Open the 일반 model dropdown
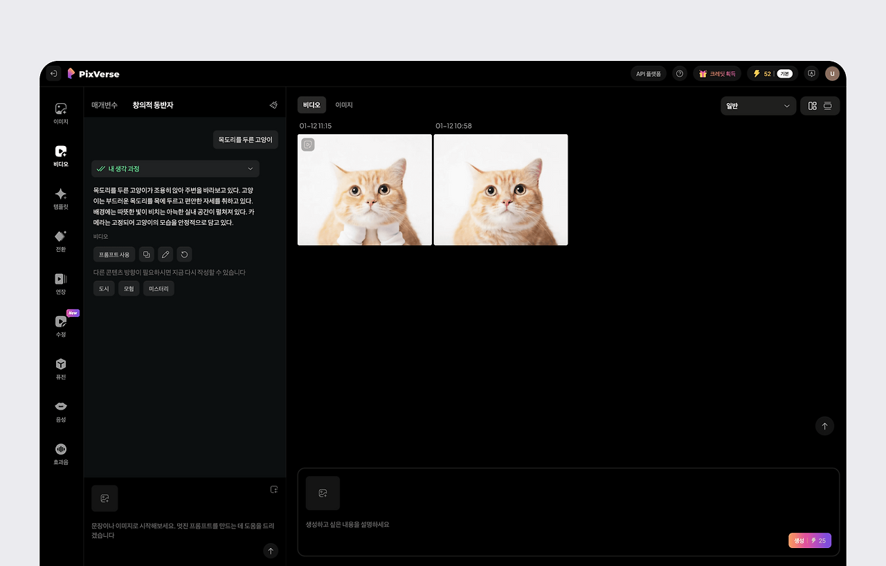The height and width of the screenshot is (566, 886). point(758,106)
